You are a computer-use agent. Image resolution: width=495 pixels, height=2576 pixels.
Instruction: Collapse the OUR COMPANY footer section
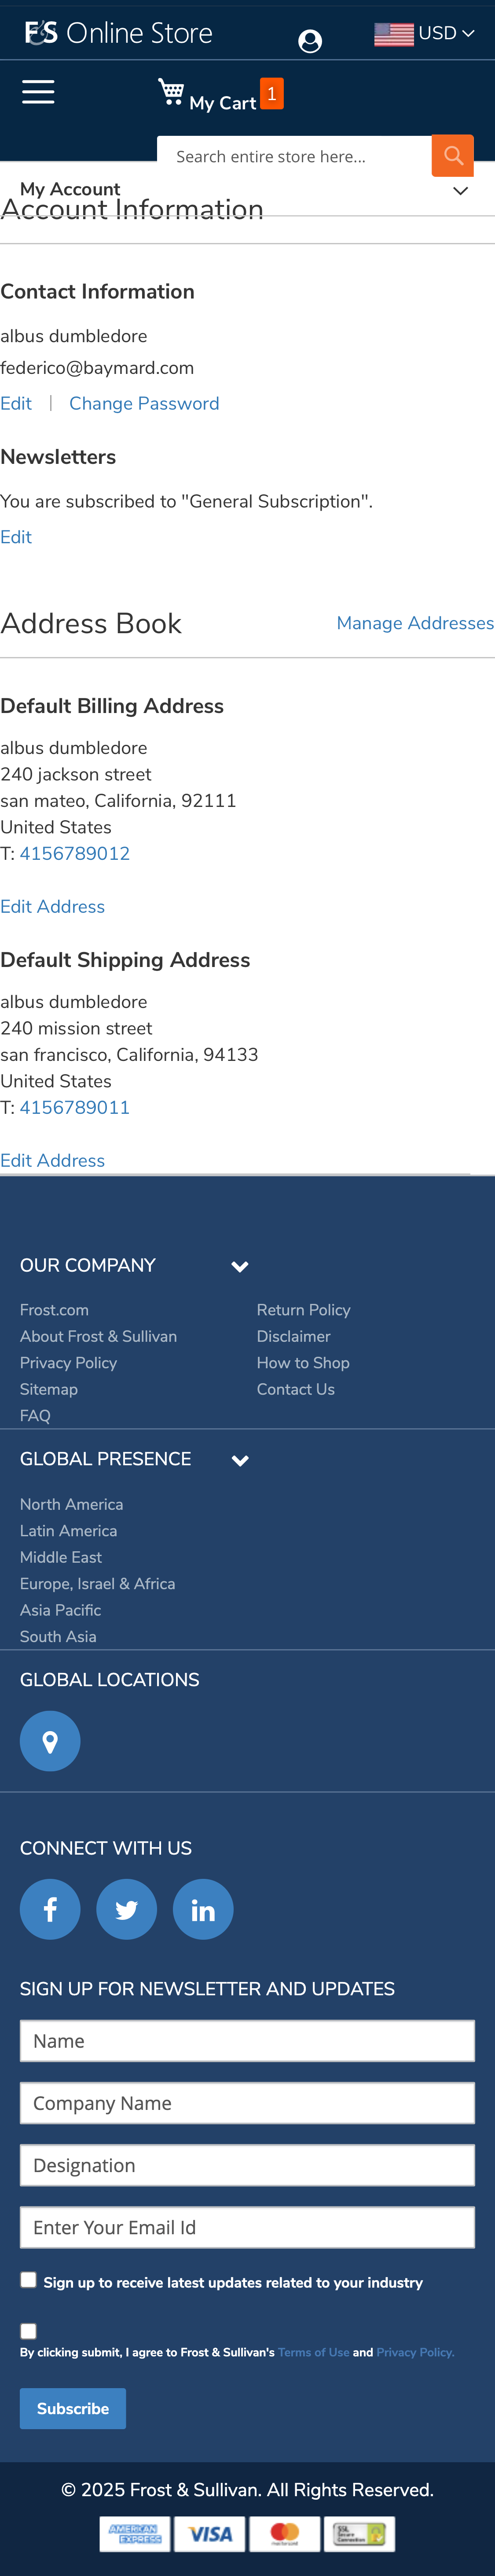(x=239, y=1266)
